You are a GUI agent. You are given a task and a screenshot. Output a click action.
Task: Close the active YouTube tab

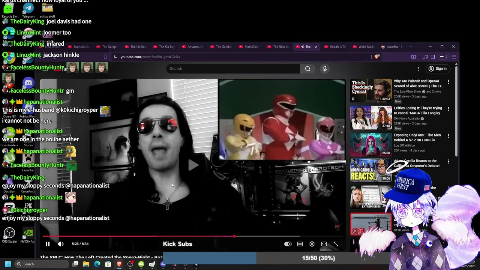316,47
